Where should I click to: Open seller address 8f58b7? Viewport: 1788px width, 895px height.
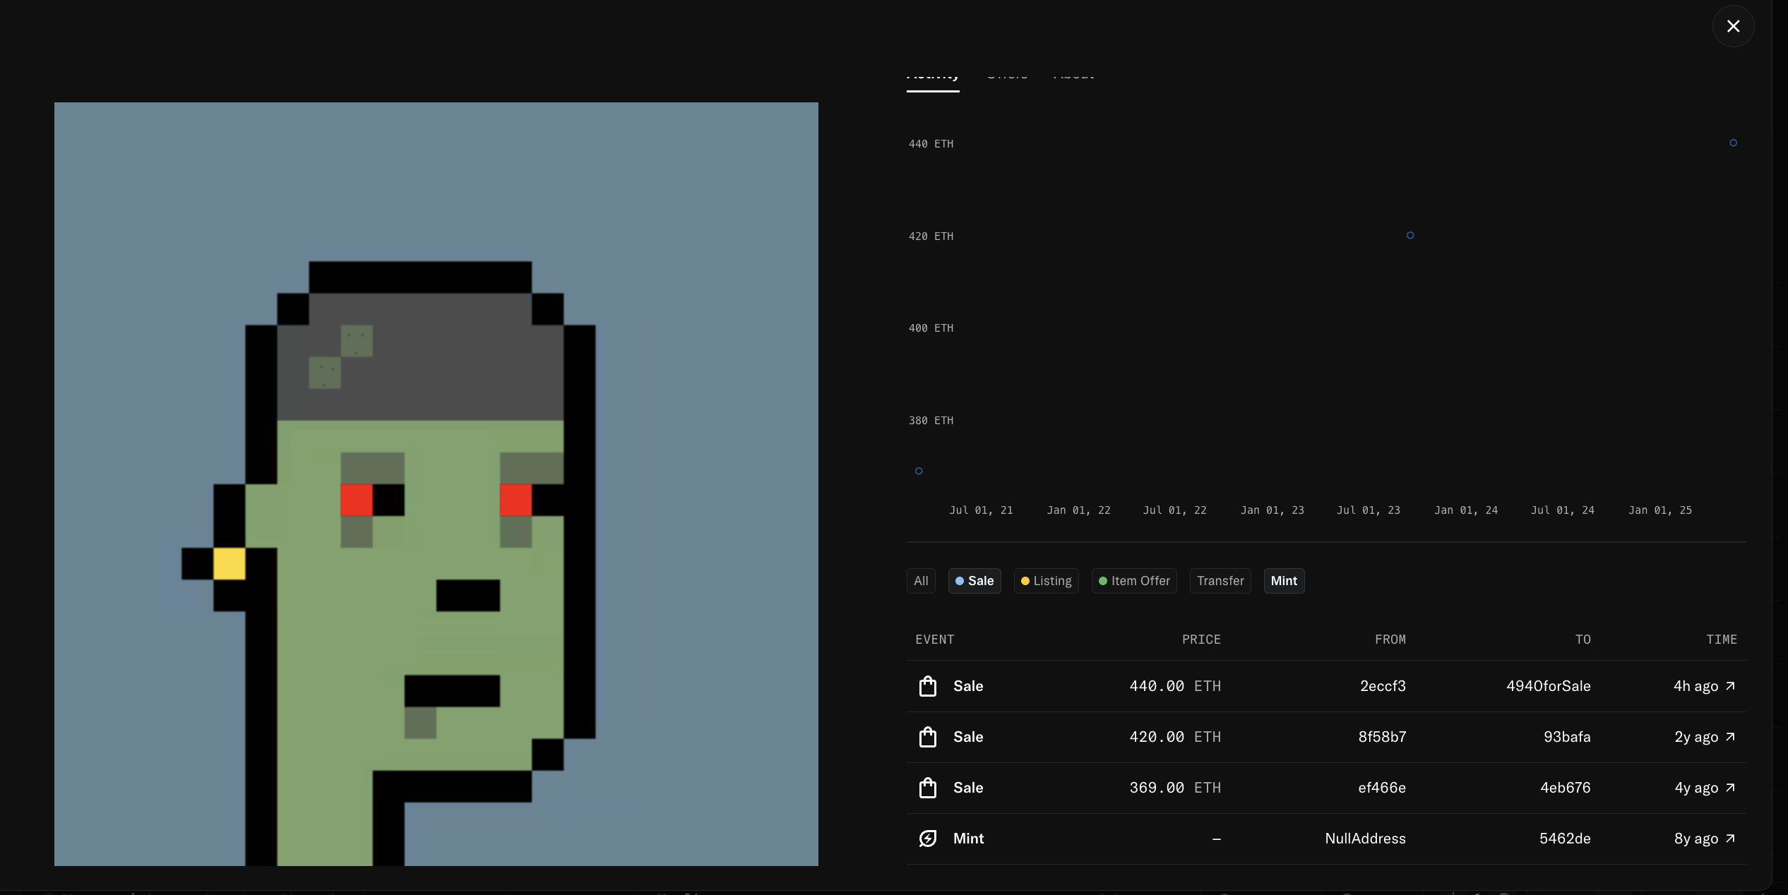(1382, 737)
